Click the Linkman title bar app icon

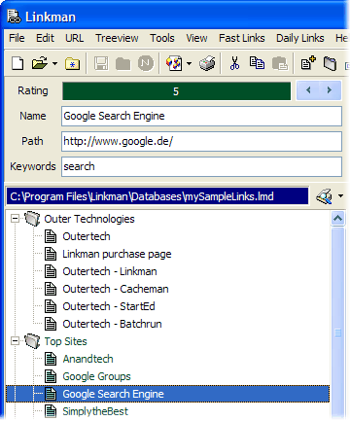(15, 17)
